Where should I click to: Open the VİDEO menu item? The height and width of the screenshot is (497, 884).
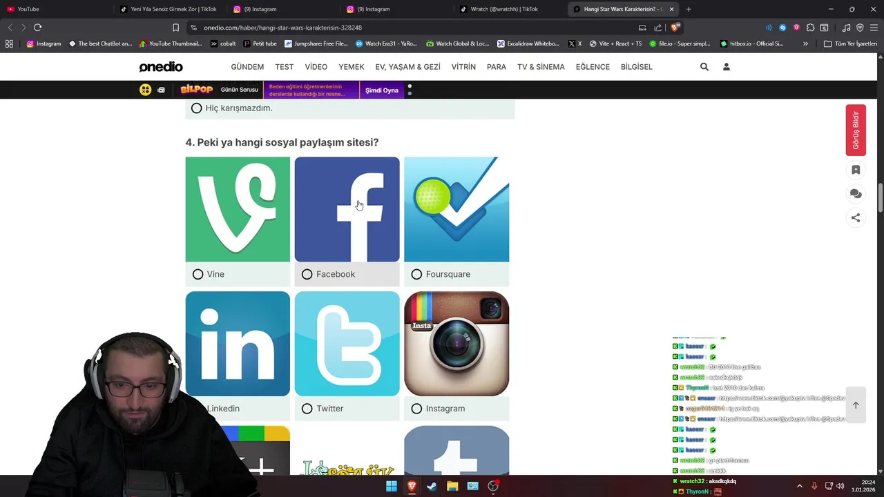click(x=316, y=67)
